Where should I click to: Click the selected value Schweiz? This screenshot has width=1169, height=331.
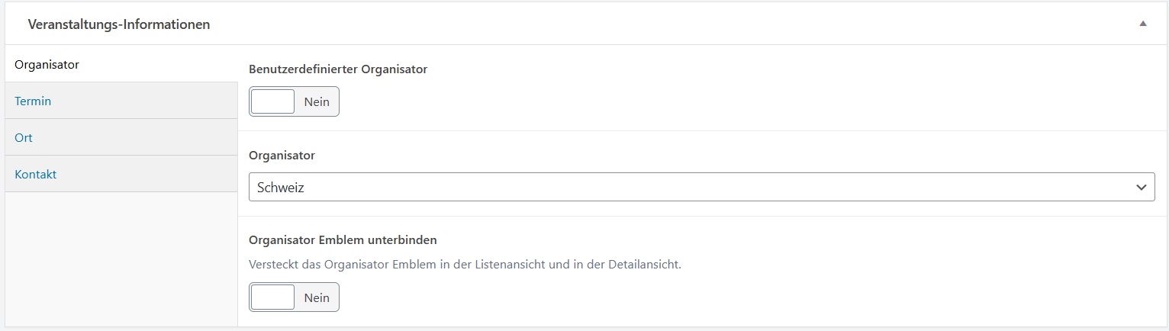[281, 187]
